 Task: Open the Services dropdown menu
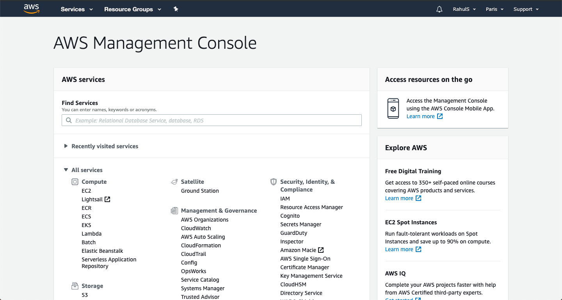pyautogui.click(x=76, y=9)
